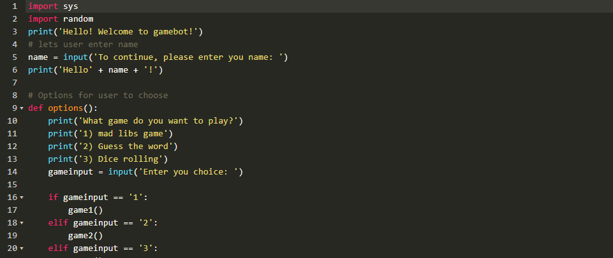Click the '# Options for user to choose' comment
Image resolution: width=613 pixels, height=258 pixels.
point(98,96)
